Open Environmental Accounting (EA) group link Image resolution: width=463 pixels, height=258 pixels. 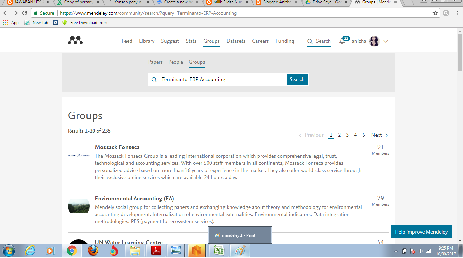point(134,198)
